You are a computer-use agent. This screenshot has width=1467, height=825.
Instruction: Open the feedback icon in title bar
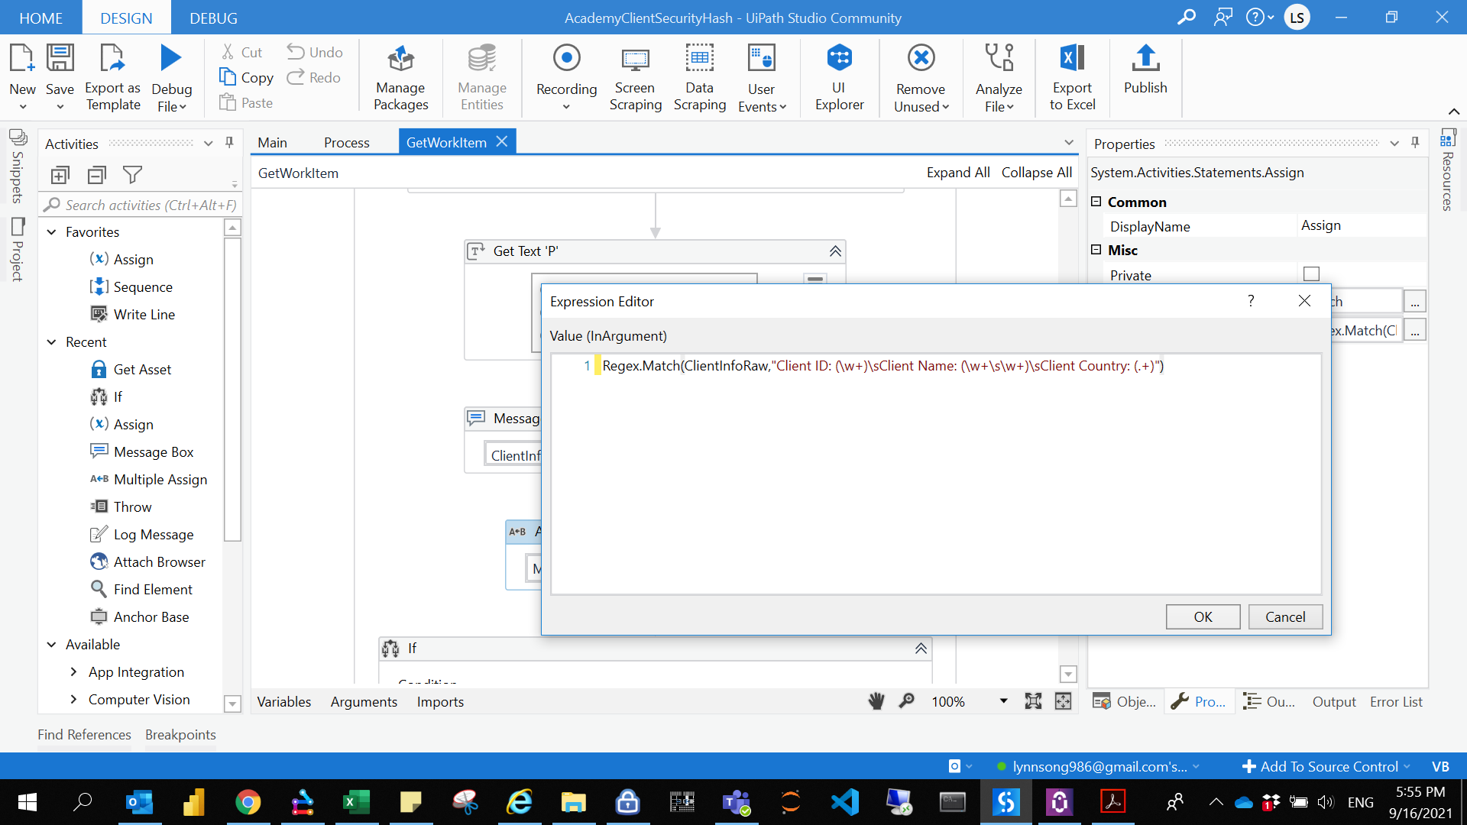[1223, 17]
